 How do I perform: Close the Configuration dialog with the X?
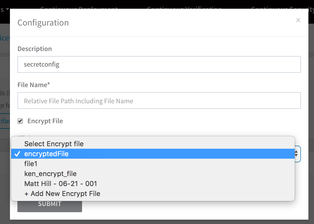pyautogui.click(x=298, y=20)
